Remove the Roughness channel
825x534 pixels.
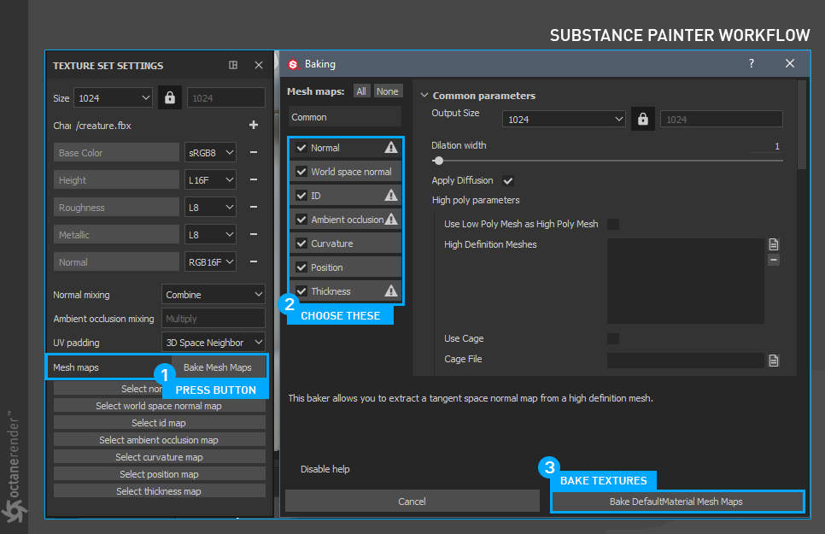pos(254,207)
